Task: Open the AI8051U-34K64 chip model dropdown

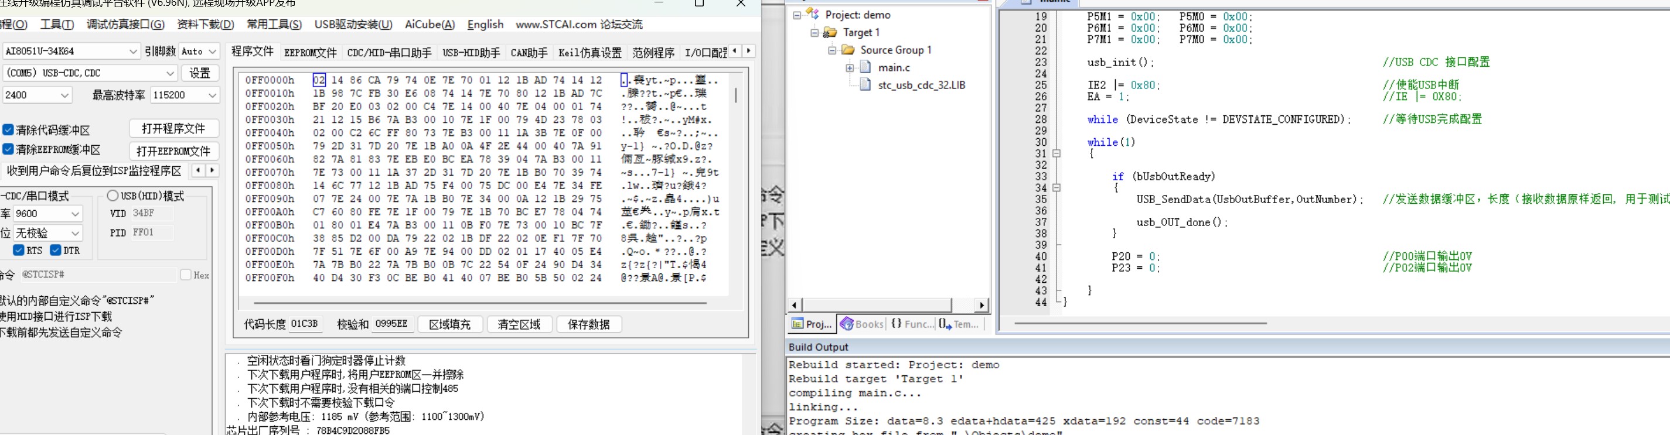Action: (133, 51)
